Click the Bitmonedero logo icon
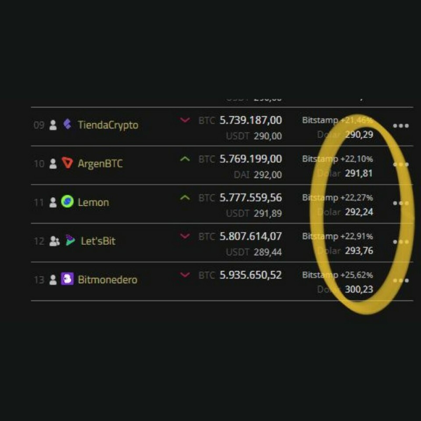This screenshot has width=421, height=421. coord(67,279)
